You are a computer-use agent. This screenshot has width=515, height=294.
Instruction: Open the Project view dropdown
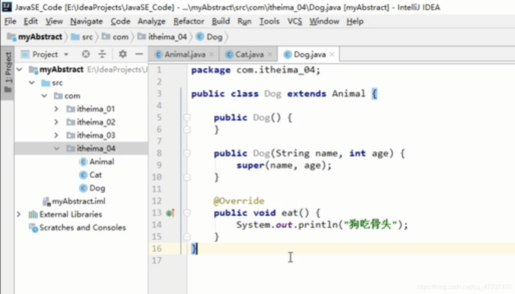tap(66, 55)
